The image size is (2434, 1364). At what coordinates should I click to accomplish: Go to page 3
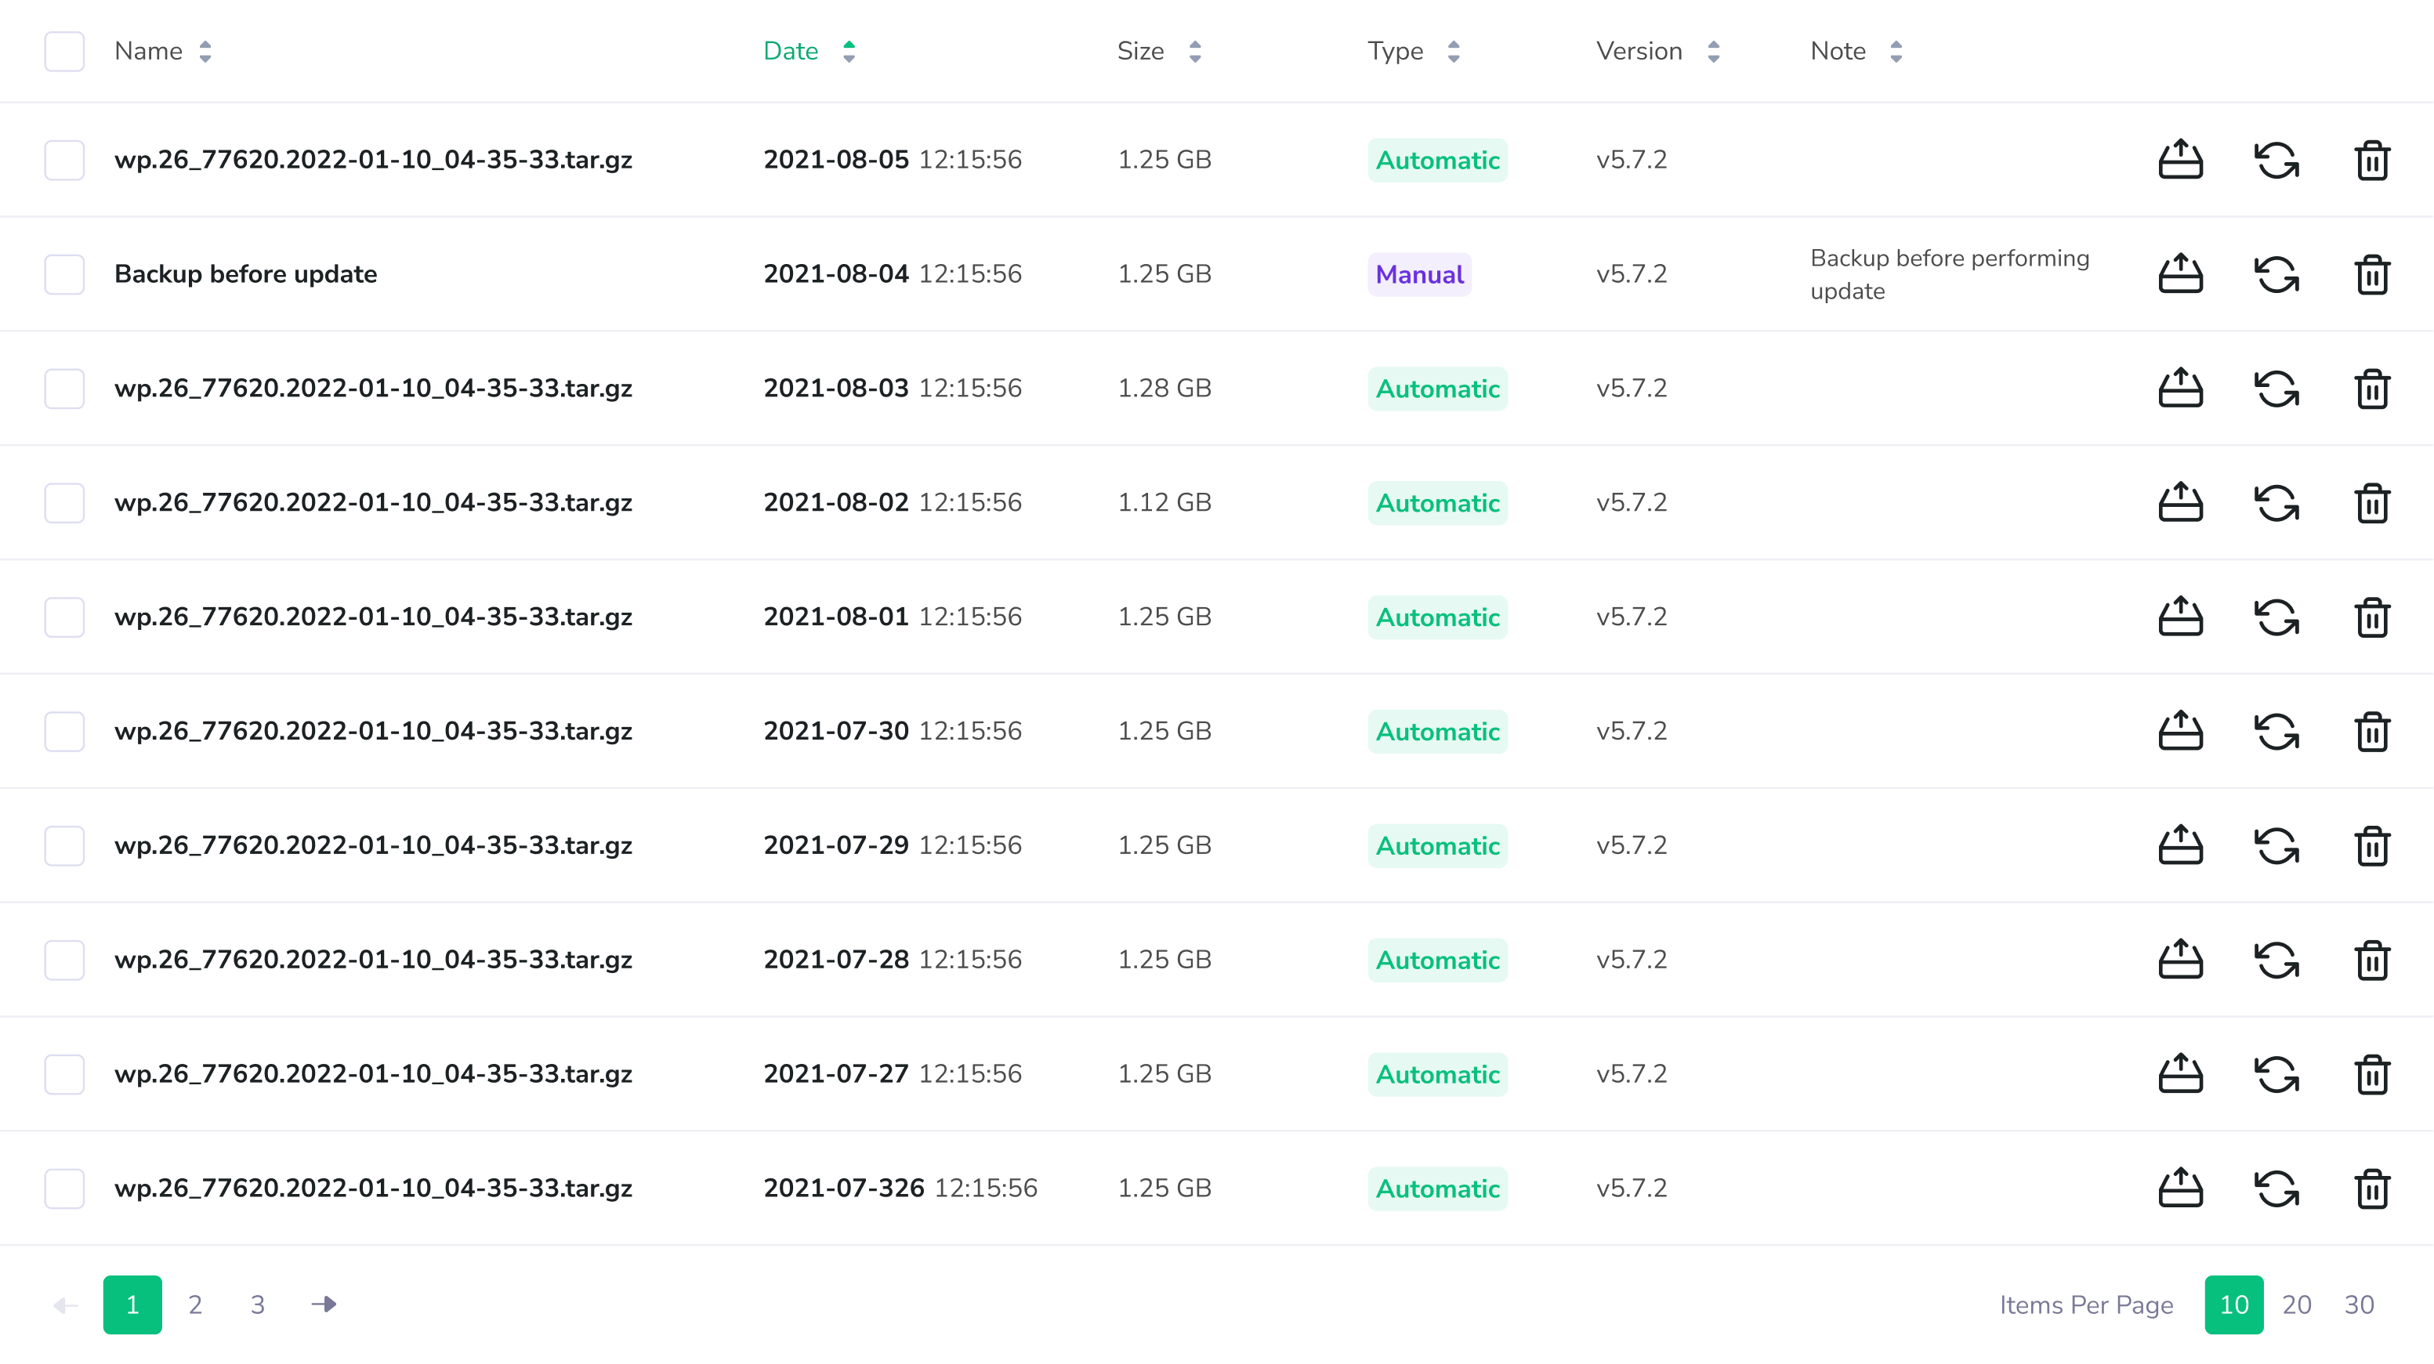click(x=257, y=1304)
